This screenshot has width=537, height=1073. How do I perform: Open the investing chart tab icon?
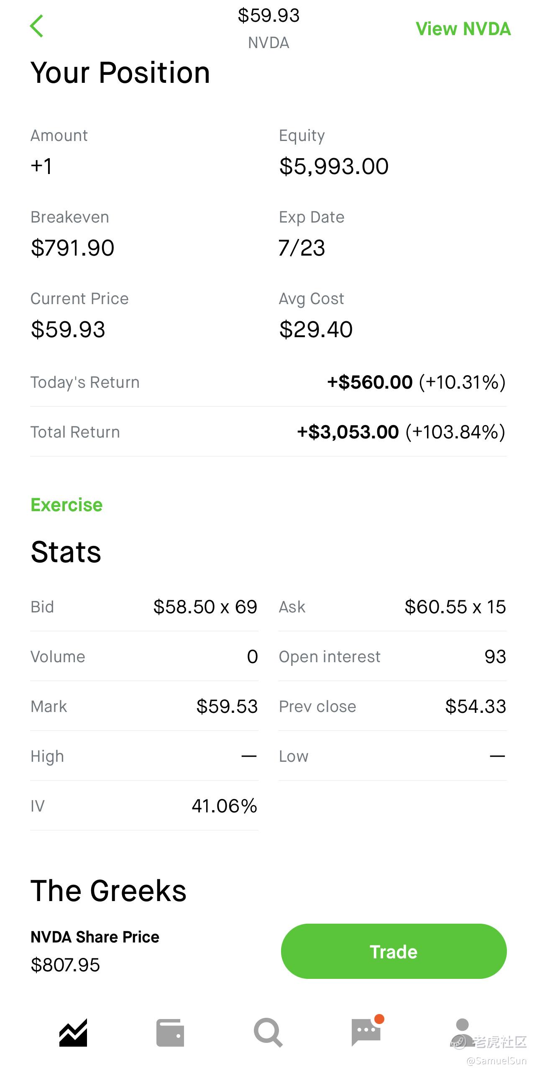(x=73, y=1032)
